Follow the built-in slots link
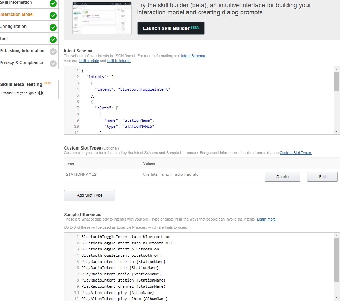The height and width of the screenshot is (307, 343). [x=89, y=61]
